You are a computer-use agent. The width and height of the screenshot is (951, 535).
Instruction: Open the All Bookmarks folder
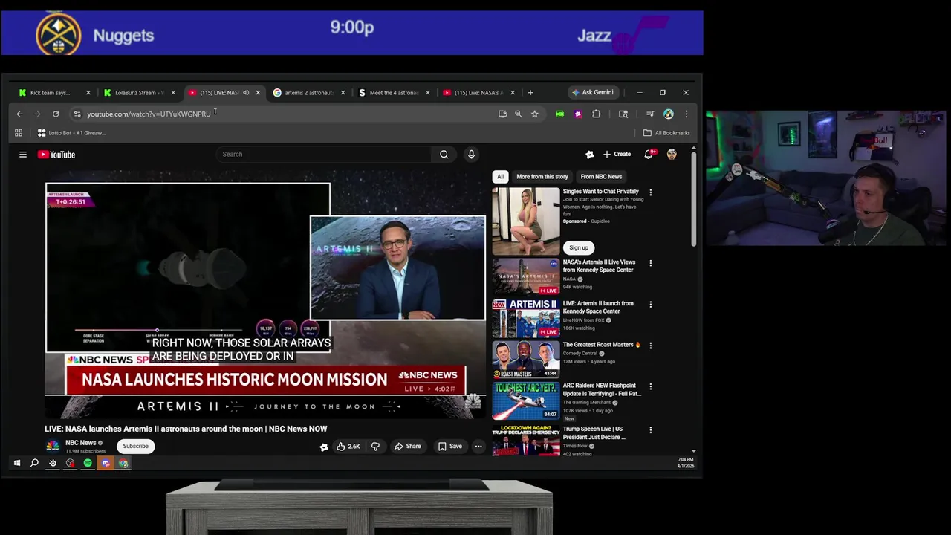coord(666,133)
